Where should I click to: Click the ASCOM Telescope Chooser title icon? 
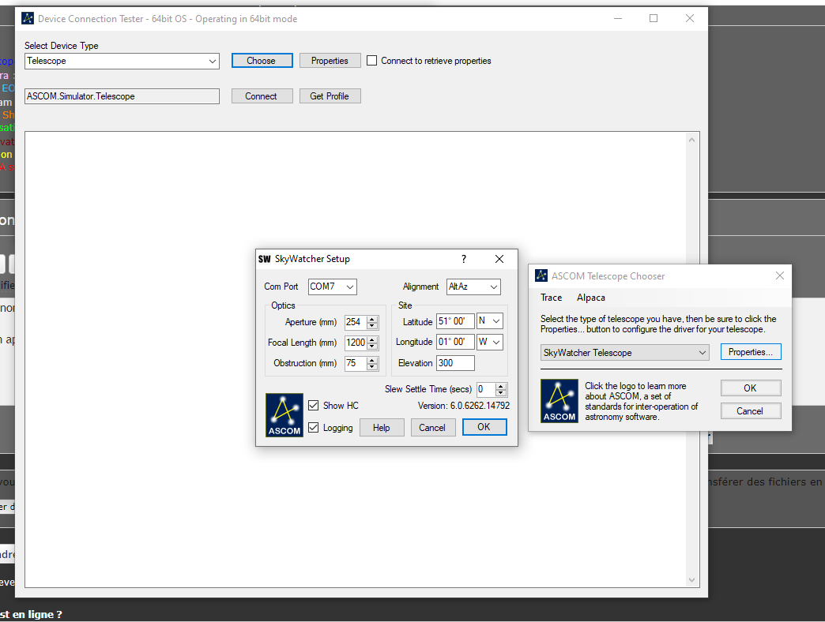point(541,275)
